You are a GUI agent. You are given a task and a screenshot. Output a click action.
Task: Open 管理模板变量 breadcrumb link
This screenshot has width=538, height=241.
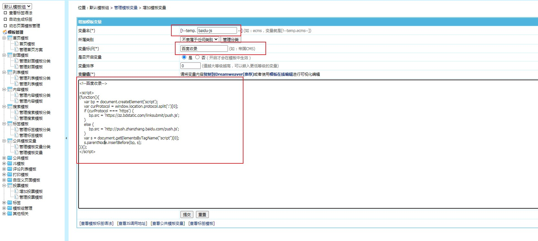pyautogui.click(x=126, y=7)
